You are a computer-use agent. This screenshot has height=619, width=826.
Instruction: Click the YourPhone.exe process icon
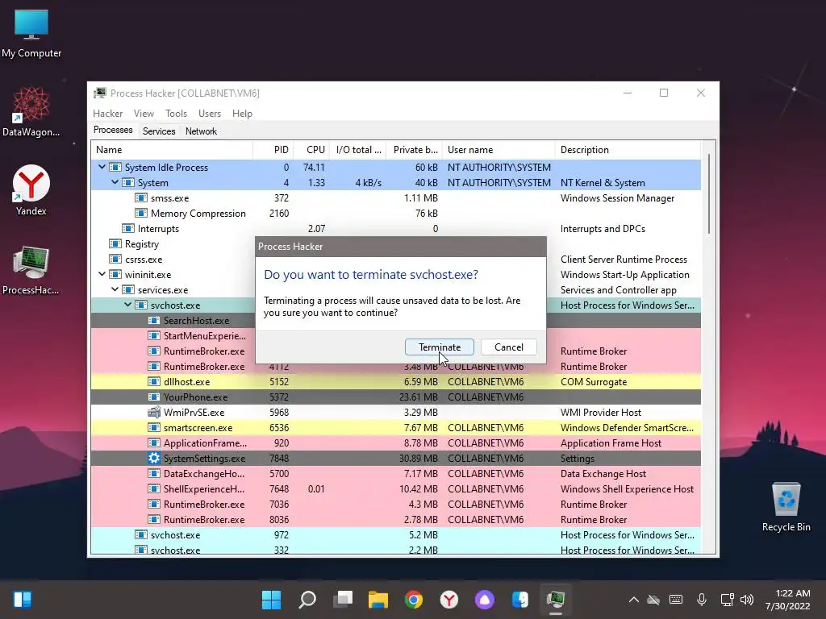coord(154,397)
